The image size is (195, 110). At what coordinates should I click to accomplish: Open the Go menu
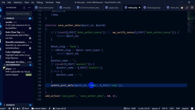pyautogui.click(x=33, y=2)
